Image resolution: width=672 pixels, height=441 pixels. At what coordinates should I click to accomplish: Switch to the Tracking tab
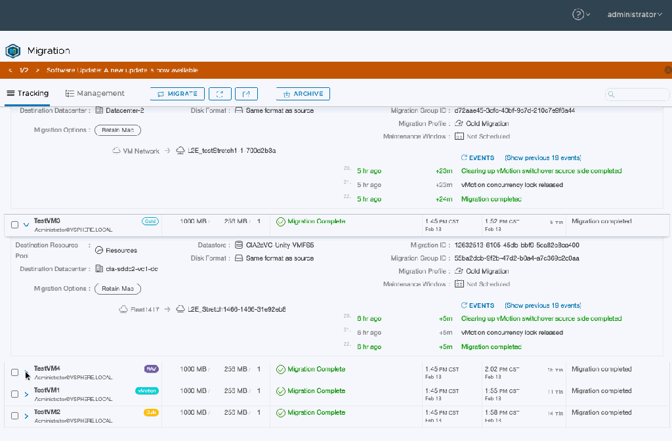pyautogui.click(x=28, y=93)
